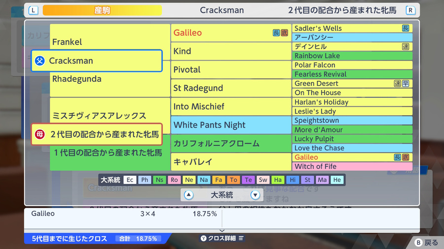Click Frankel in the pedigree
This screenshot has width=444, height=249.
pyautogui.click(x=67, y=42)
